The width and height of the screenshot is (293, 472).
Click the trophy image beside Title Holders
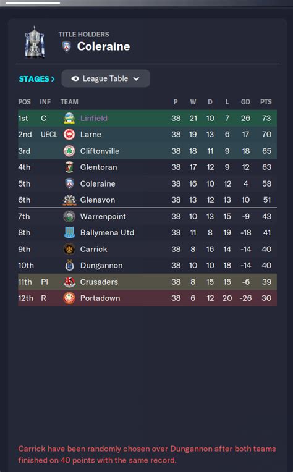coord(35,42)
